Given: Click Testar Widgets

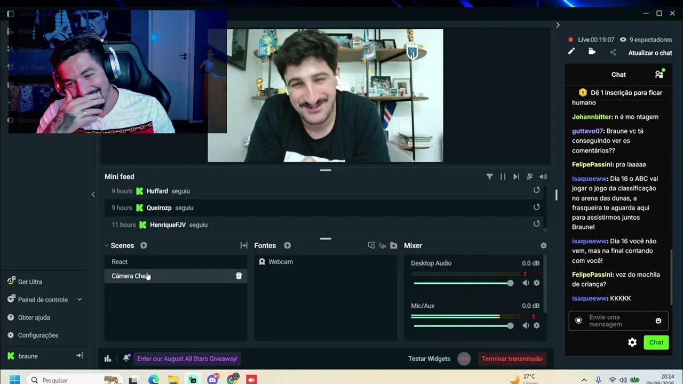Looking at the screenshot, I should [x=429, y=358].
